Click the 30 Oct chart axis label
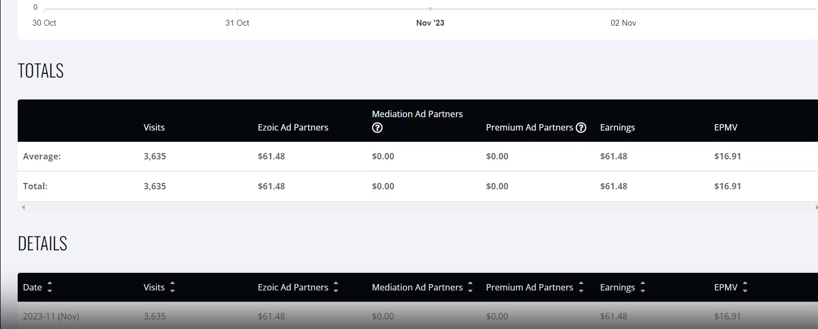The image size is (818, 329). coord(44,23)
